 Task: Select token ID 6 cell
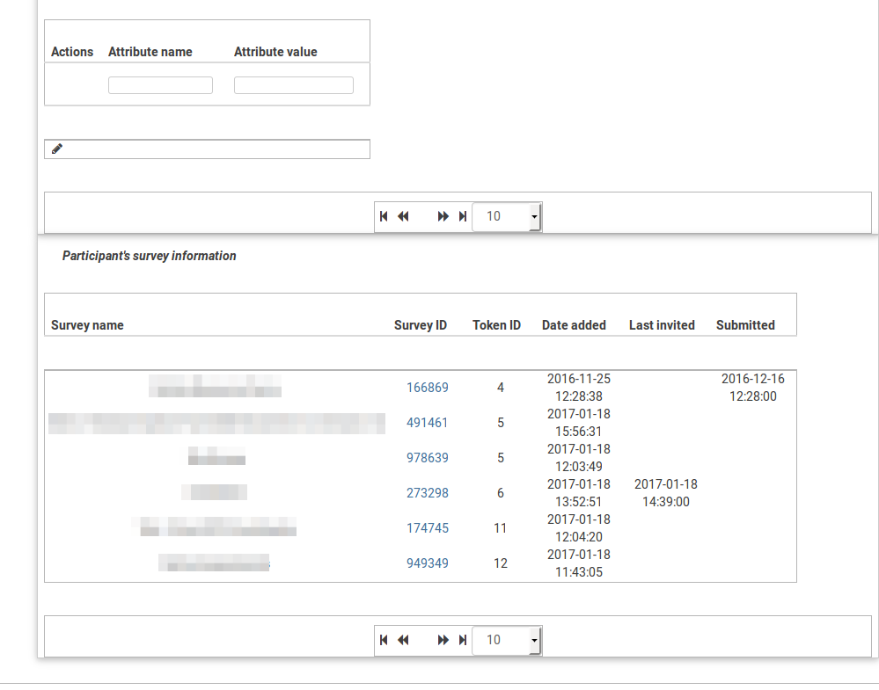coord(501,493)
